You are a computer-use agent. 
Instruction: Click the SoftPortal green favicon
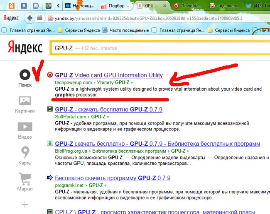coord(50,109)
